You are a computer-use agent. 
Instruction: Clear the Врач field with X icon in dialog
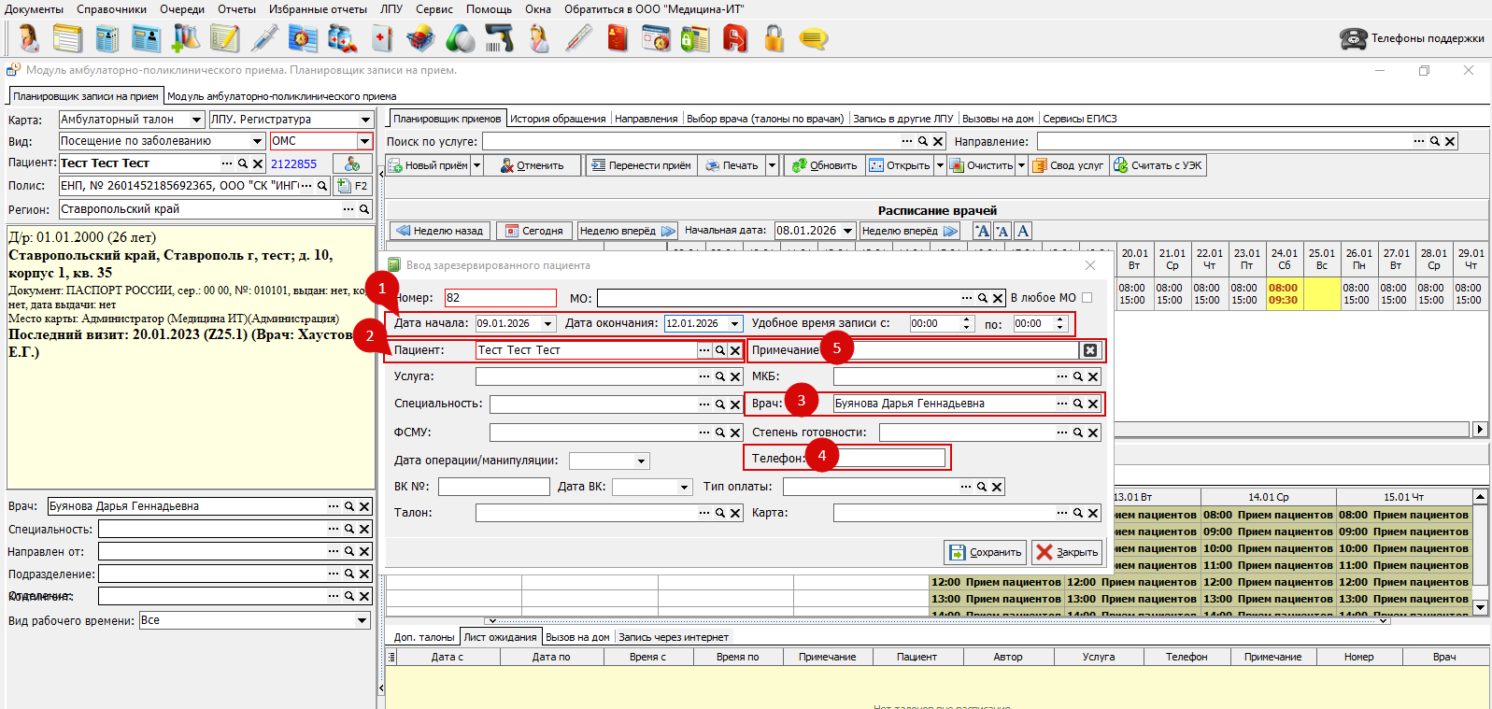tap(1093, 404)
